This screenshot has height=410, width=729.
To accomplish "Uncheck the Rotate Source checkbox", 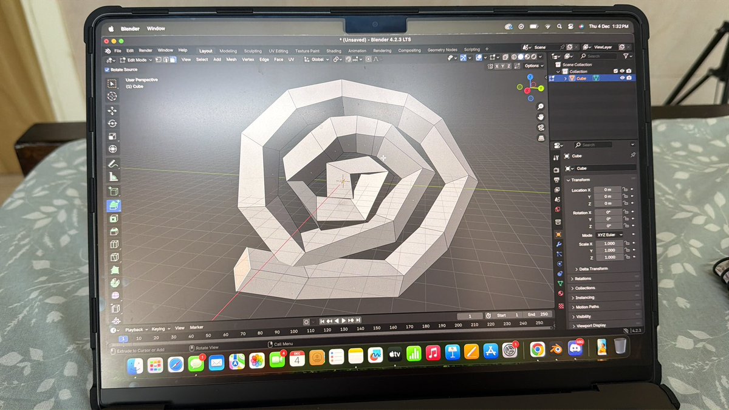I will [x=108, y=69].
